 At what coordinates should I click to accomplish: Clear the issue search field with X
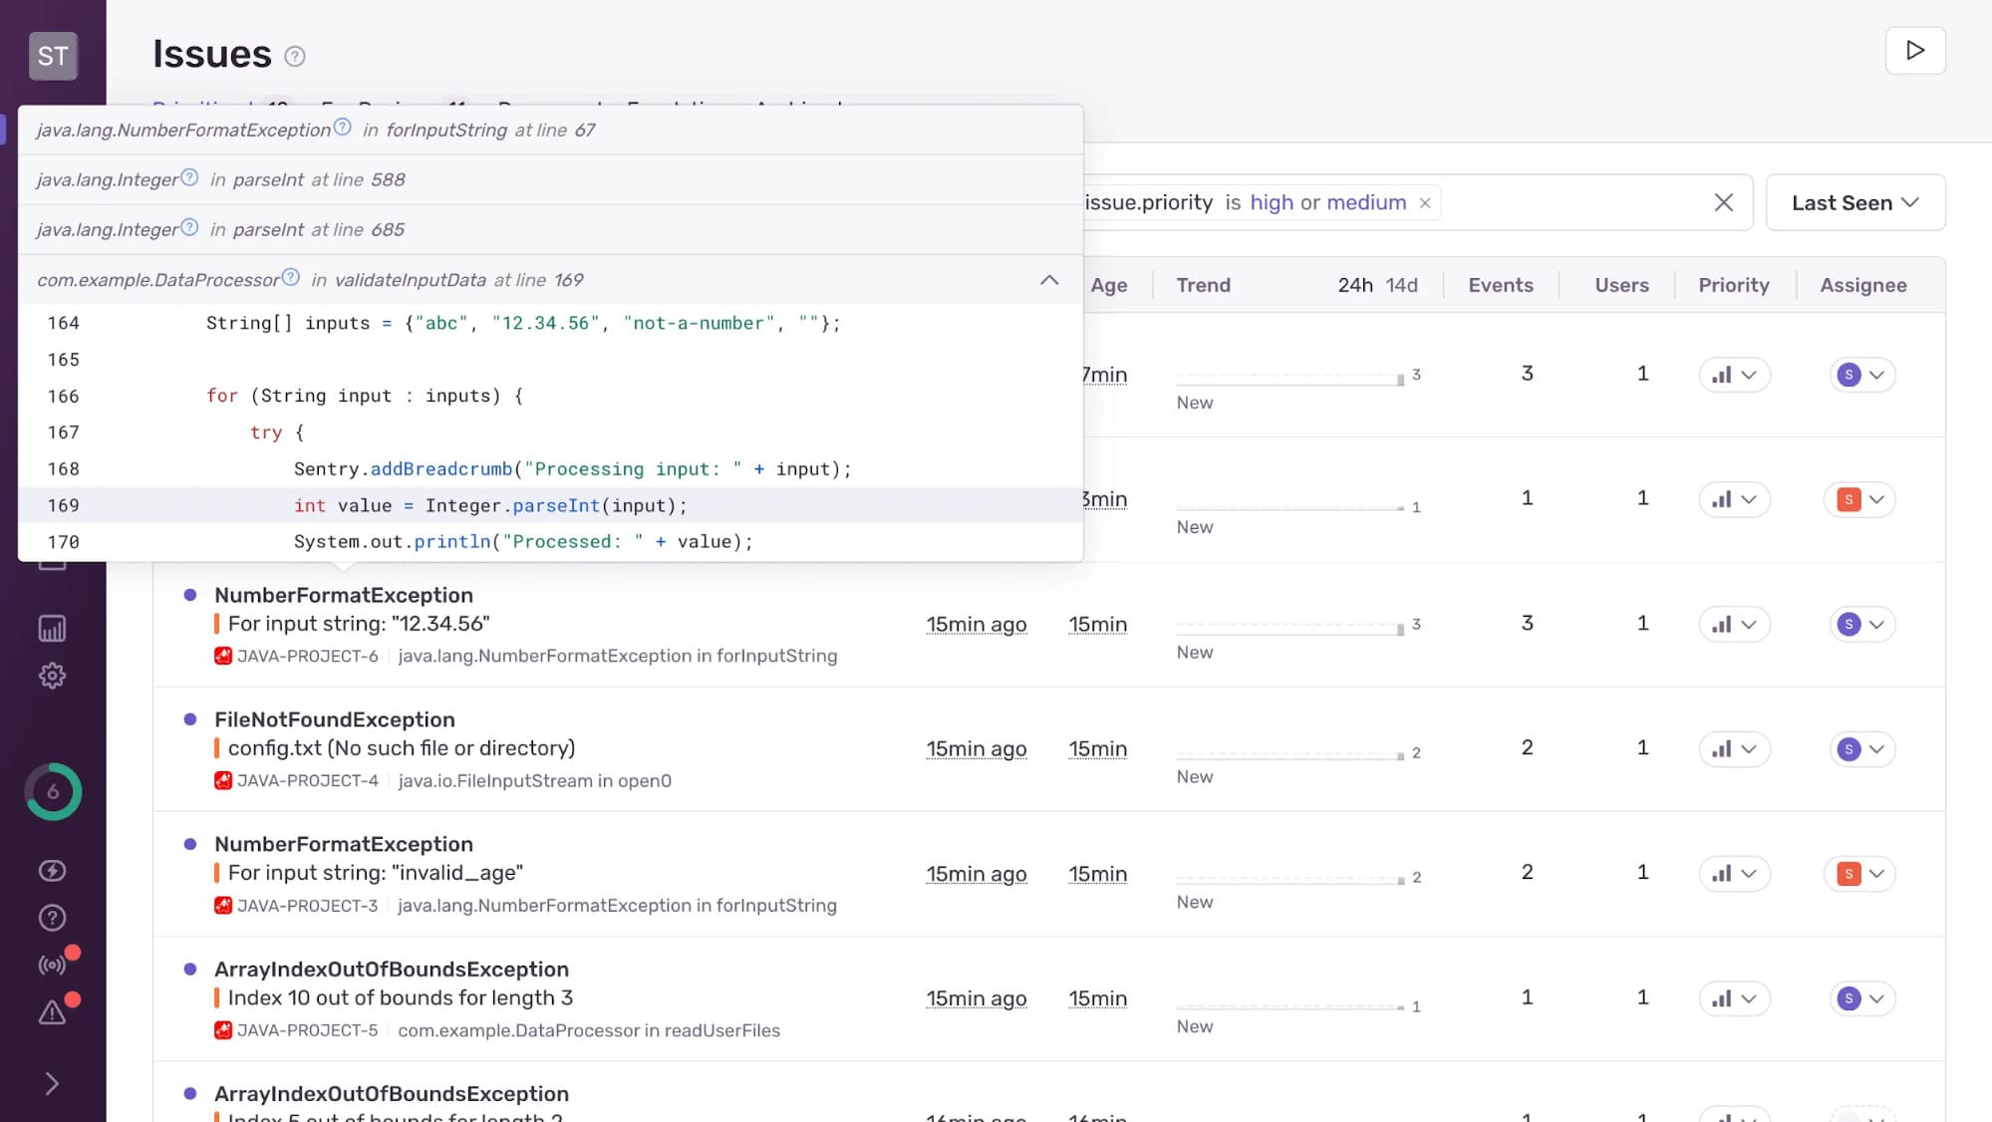pos(1723,202)
